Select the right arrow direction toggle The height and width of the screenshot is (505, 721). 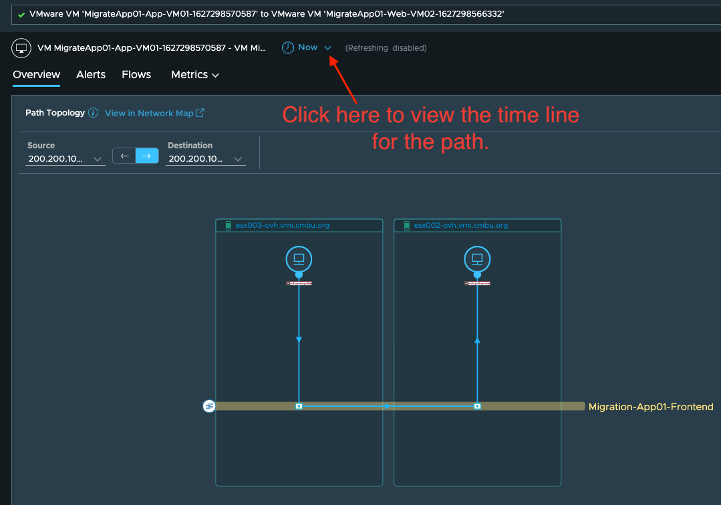pyautogui.click(x=147, y=156)
